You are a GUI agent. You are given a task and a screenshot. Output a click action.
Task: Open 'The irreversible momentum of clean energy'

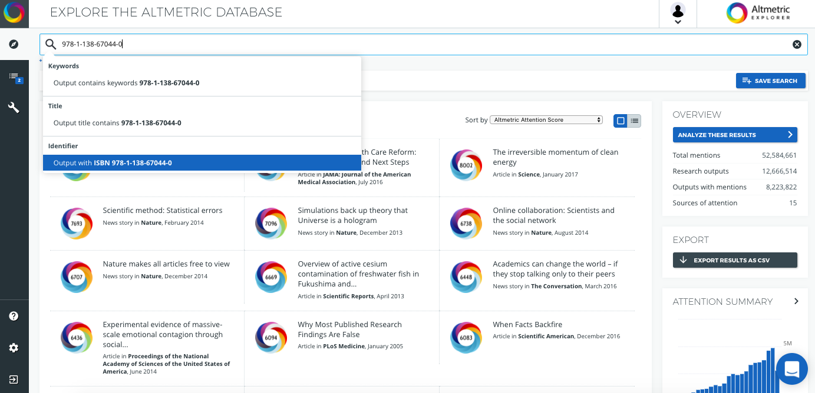pyautogui.click(x=555, y=157)
